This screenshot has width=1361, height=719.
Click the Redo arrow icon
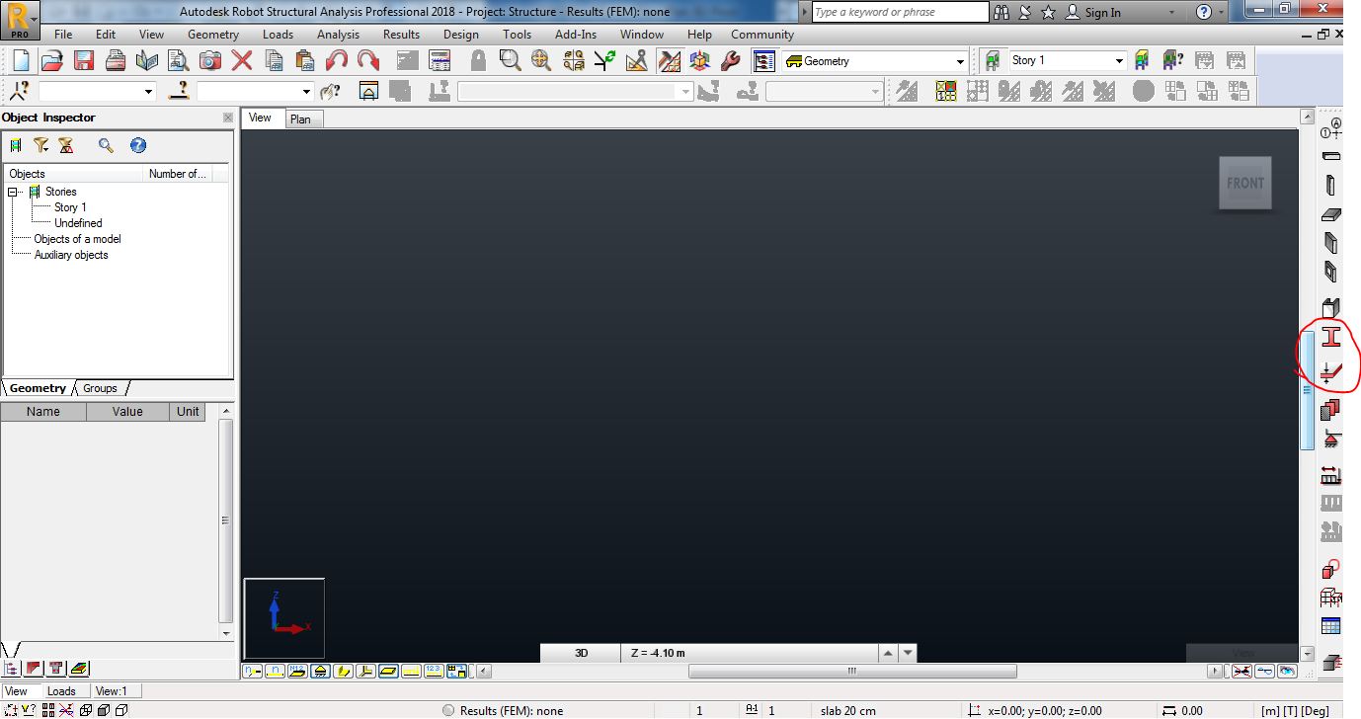[368, 61]
